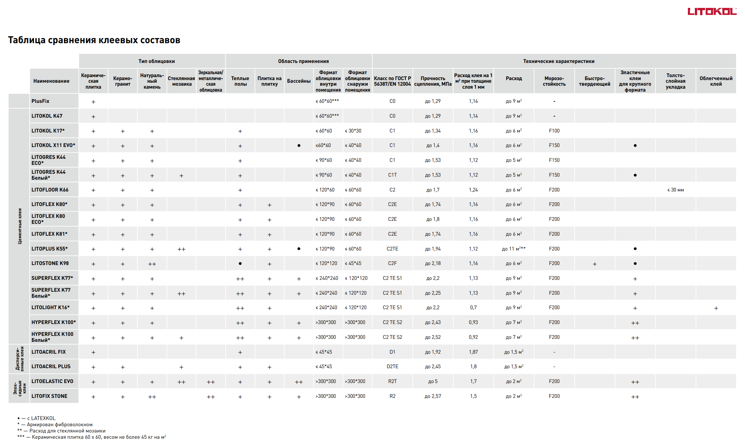Viewport: 745px width, 445px height.
Task: Click the LITOKOL K47 product name
Action: click(47, 116)
